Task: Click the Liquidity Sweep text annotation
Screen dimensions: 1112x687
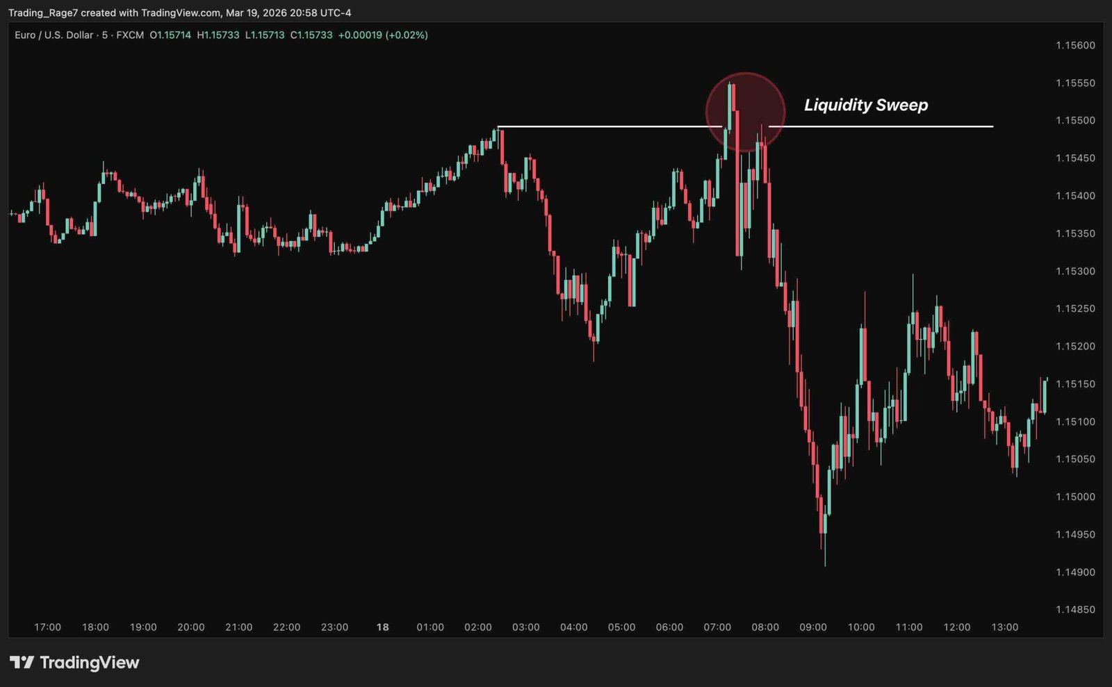Action: coord(866,105)
